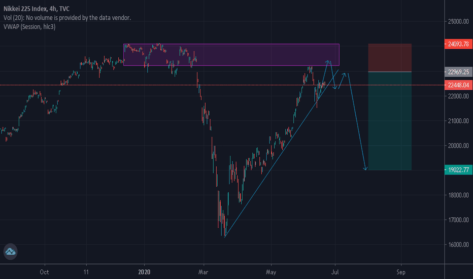Click the Nikkei 225 Index, 4h, TVC title
The width and height of the screenshot is (473, 279).
[37, 9]
